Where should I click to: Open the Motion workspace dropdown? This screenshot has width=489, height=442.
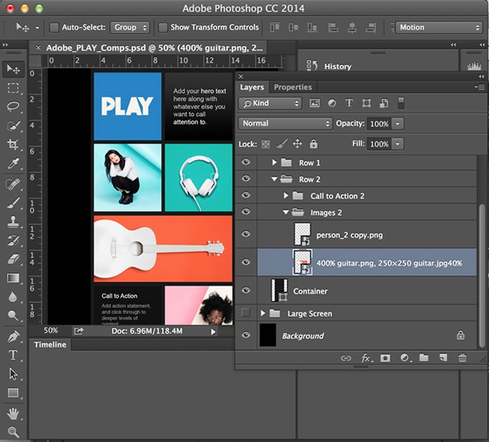pyautogui.click(x=439, y=27)
